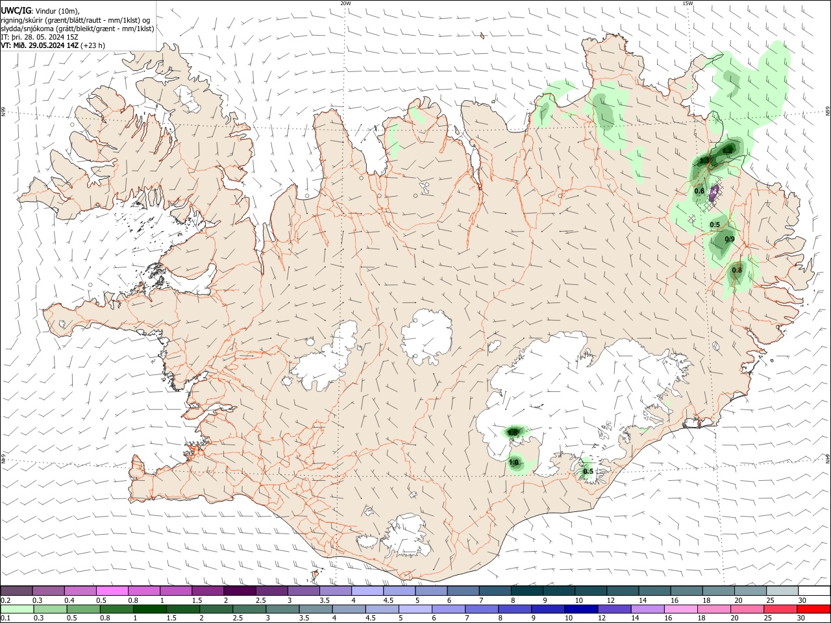Select the 0.8 precipitation value on the map
The image size is (831, 623).
click(737, 270)
